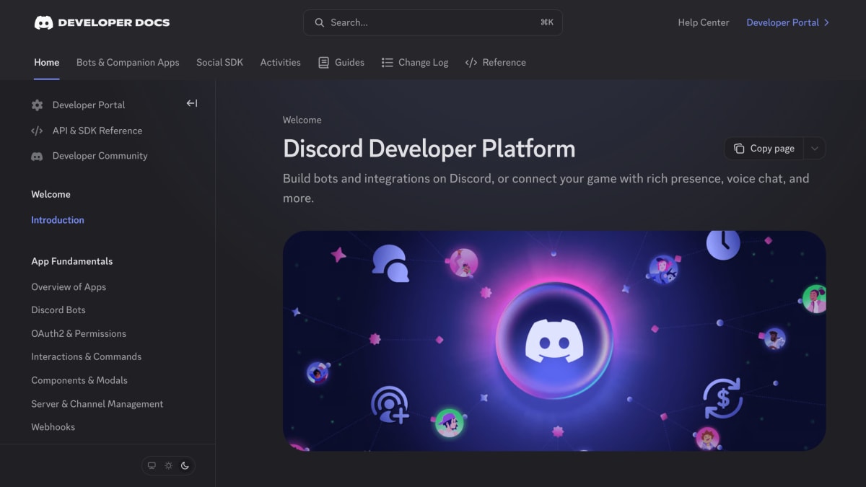Open the Change Log tab

click(415, 63)
